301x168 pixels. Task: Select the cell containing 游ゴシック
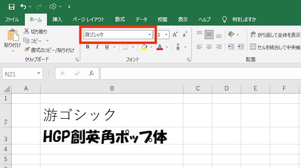[x=112, y=116]
